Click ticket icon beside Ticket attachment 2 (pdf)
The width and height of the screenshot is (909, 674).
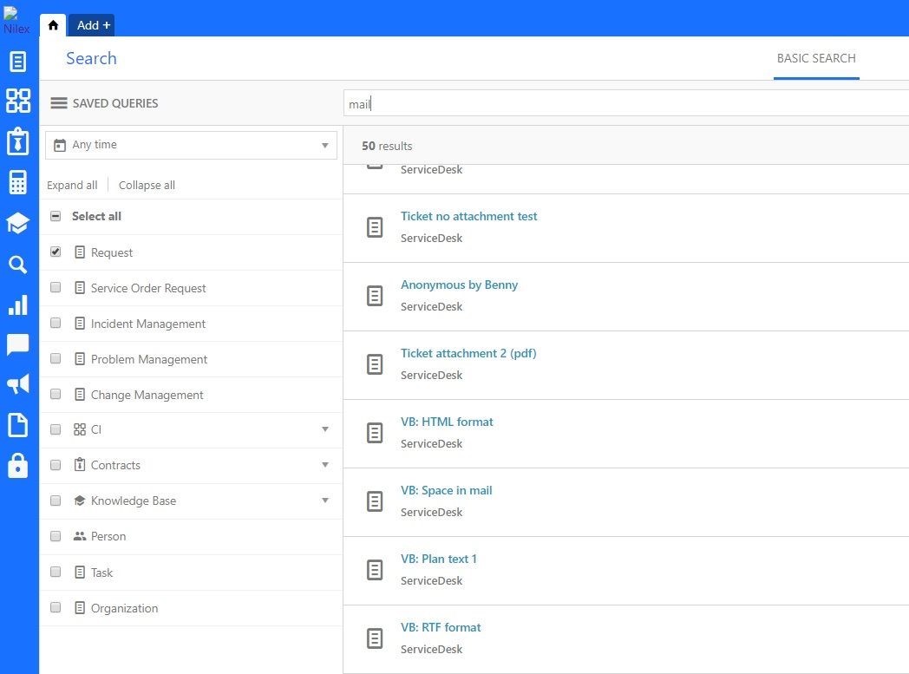click(x=375, y=364)
